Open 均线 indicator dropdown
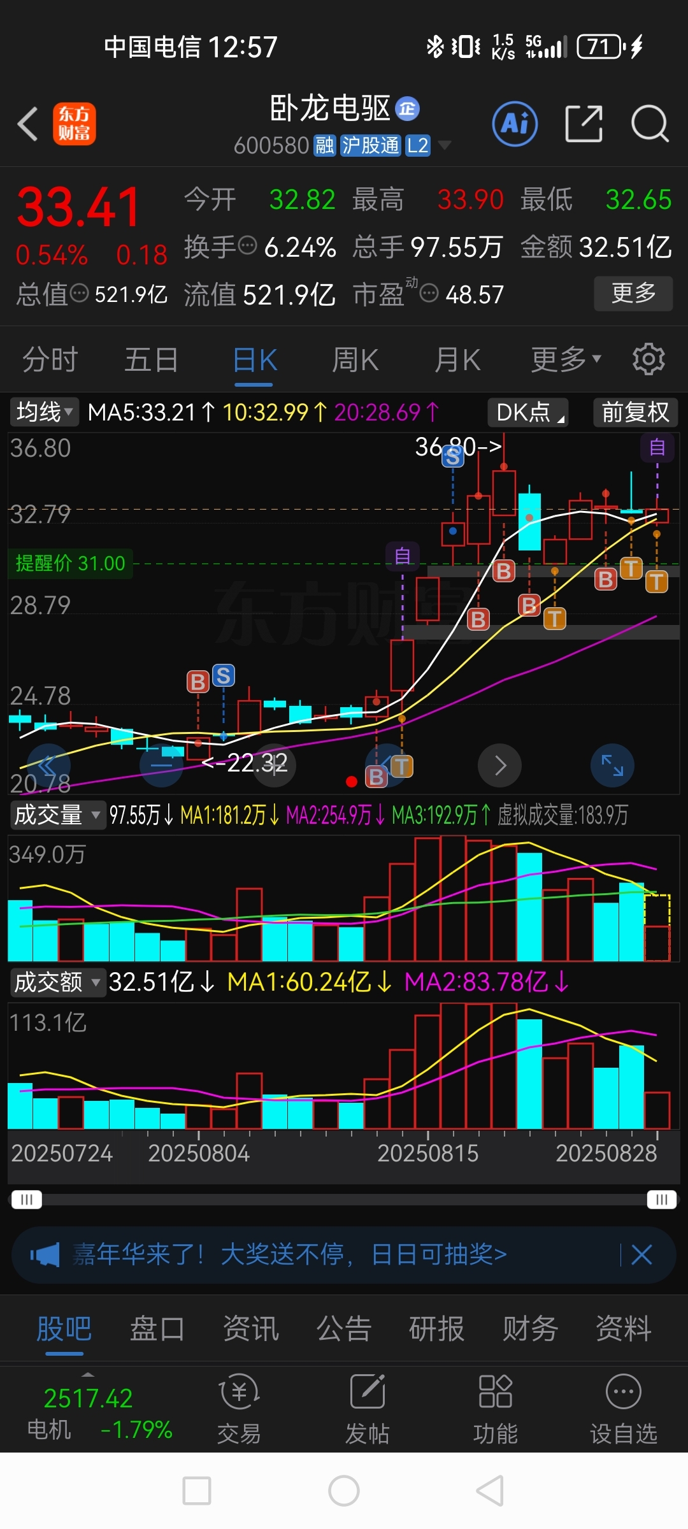 [x=44, y=412]
